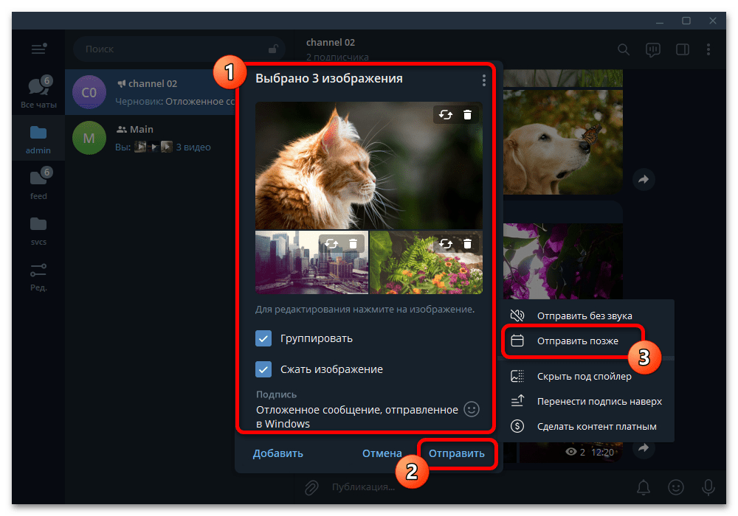Open emoji panel in message bar
Screen dimensions: 738x516
pyautogui.click(x=676, y=487)
